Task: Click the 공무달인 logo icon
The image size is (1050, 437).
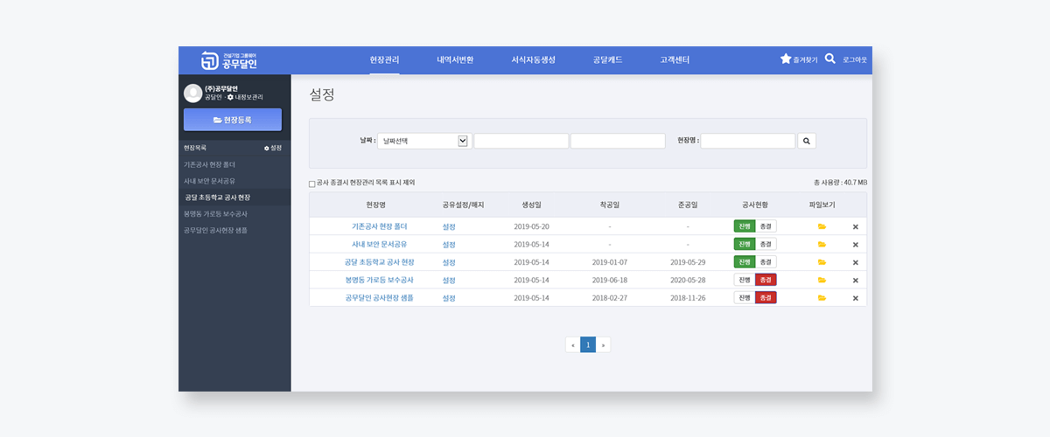Action: 209,60
